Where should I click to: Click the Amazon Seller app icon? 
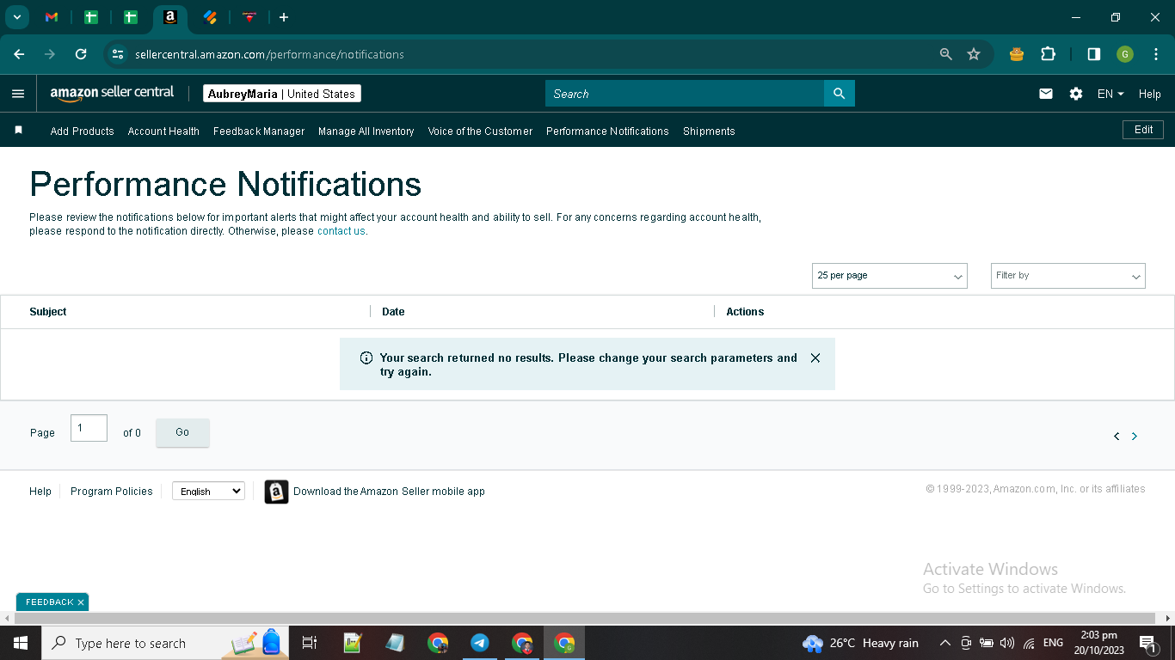coord(276,492)
